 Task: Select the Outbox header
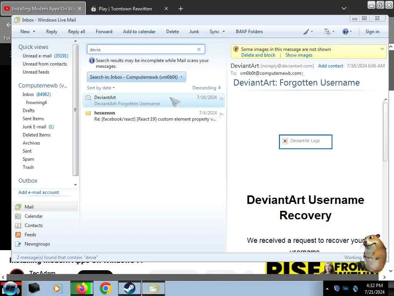[x=28, y=180]
